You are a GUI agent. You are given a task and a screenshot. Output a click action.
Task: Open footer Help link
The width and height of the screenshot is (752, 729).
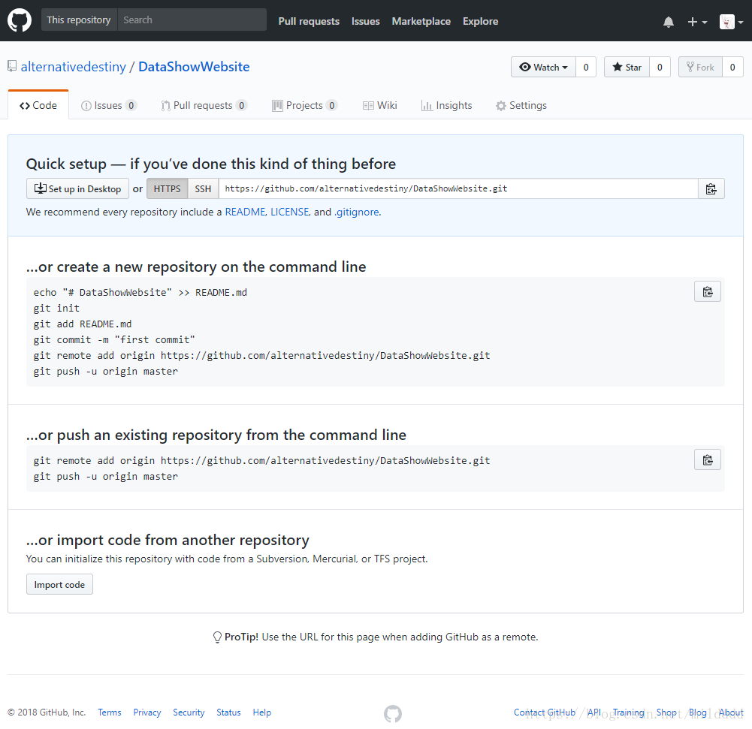coord(262,712)
